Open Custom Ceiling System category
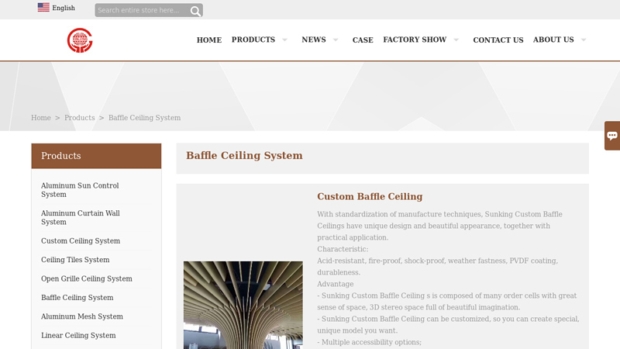Image resolution: width=620 pixels, height=349 pixels. tap(81, 240)
